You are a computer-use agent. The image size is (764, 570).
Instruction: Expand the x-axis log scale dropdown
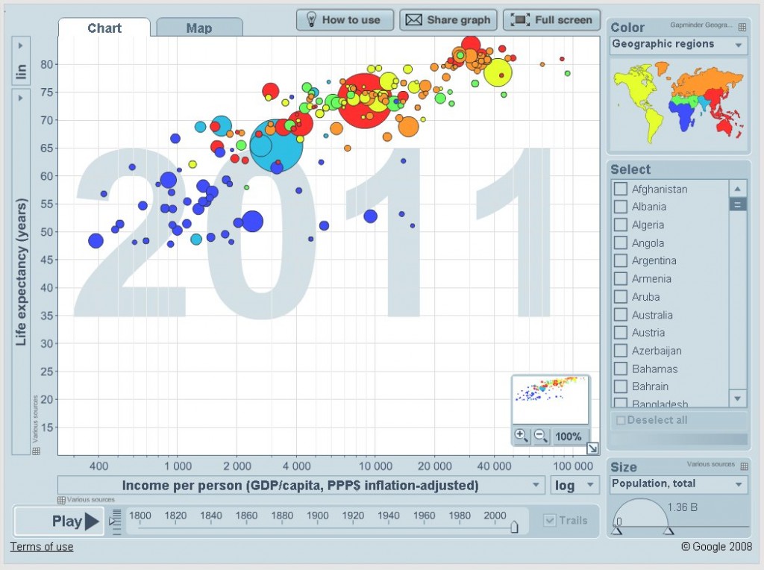(x=574, y=486)
